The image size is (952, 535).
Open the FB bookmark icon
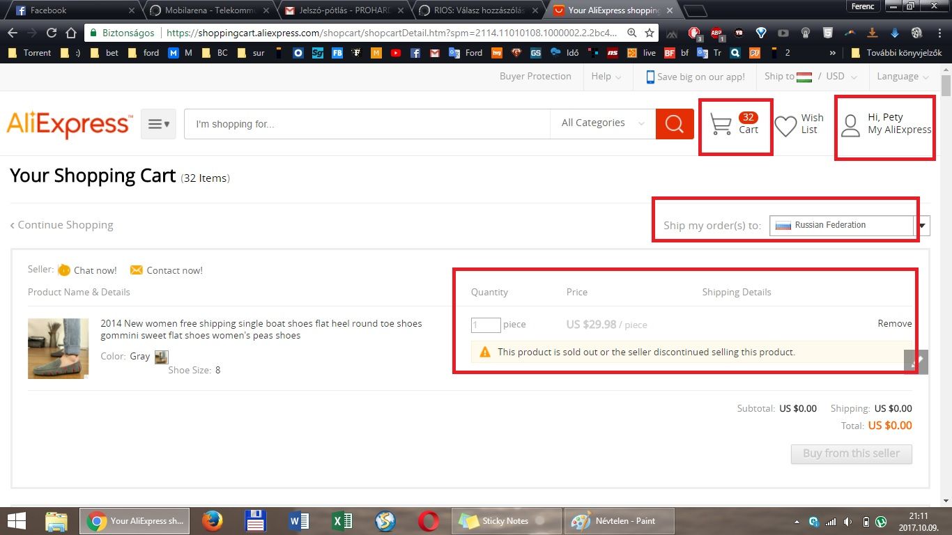(337, 53)
